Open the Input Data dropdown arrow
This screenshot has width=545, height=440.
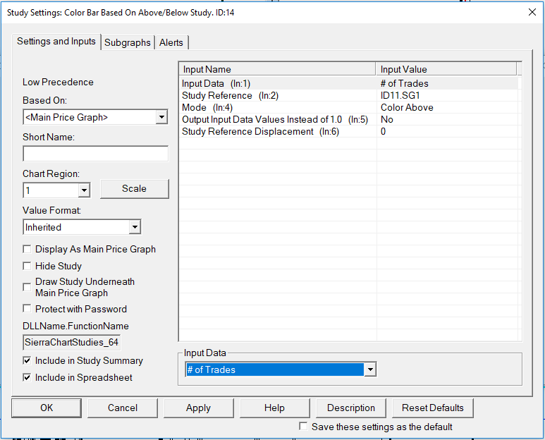[370, 369]
